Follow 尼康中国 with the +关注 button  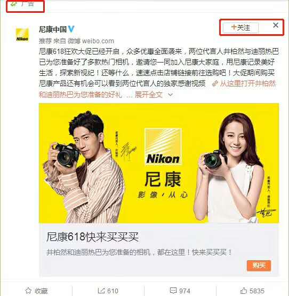point(240,28)
